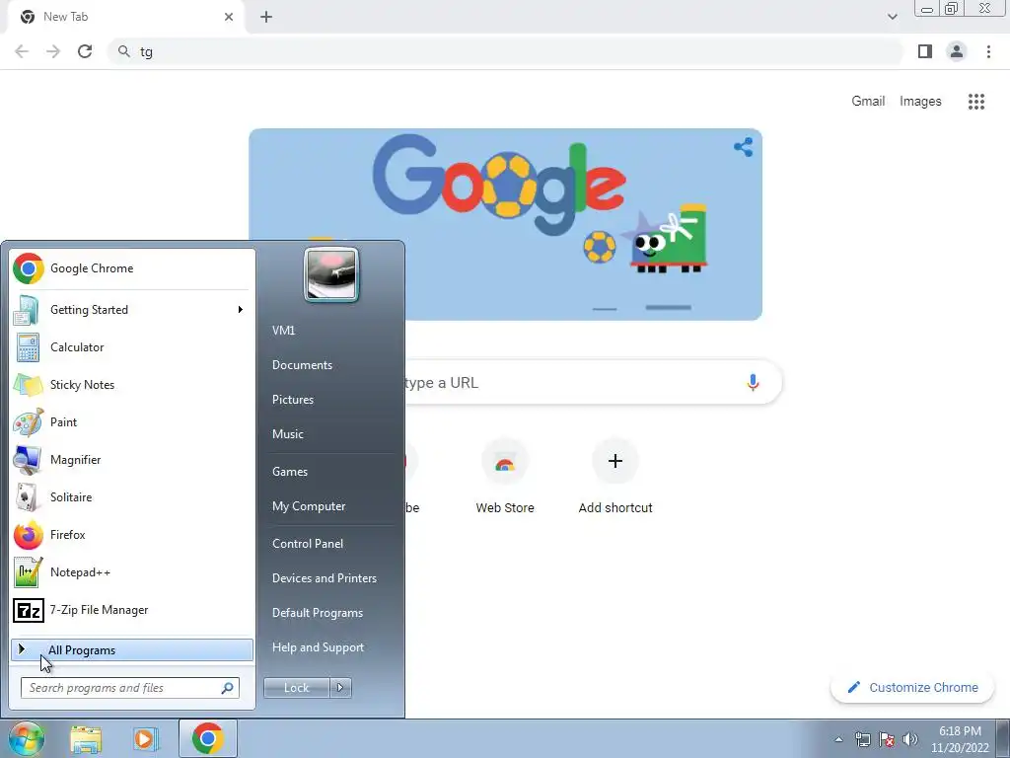This screenshot has width=1010, height=758.
Task: Open the Chrome profile avatar
Action: coord(957,51)
